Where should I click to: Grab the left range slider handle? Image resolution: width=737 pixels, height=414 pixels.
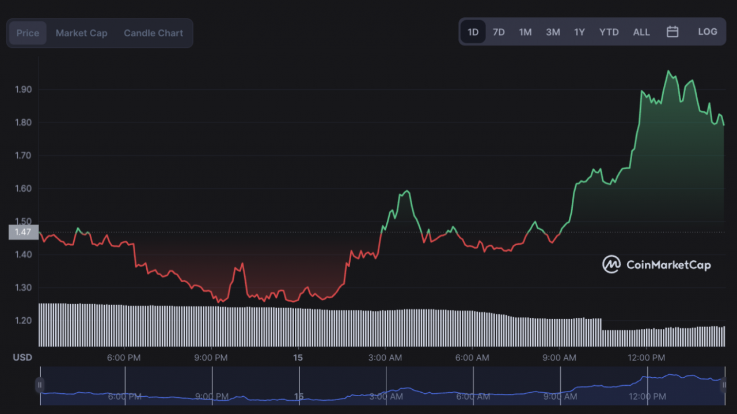tap(40, 385)
